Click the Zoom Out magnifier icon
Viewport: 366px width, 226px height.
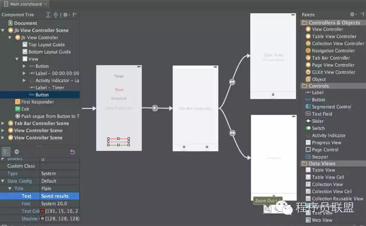267,209
